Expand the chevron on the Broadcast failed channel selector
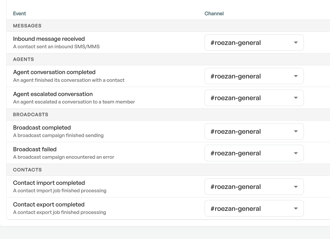 295,153
